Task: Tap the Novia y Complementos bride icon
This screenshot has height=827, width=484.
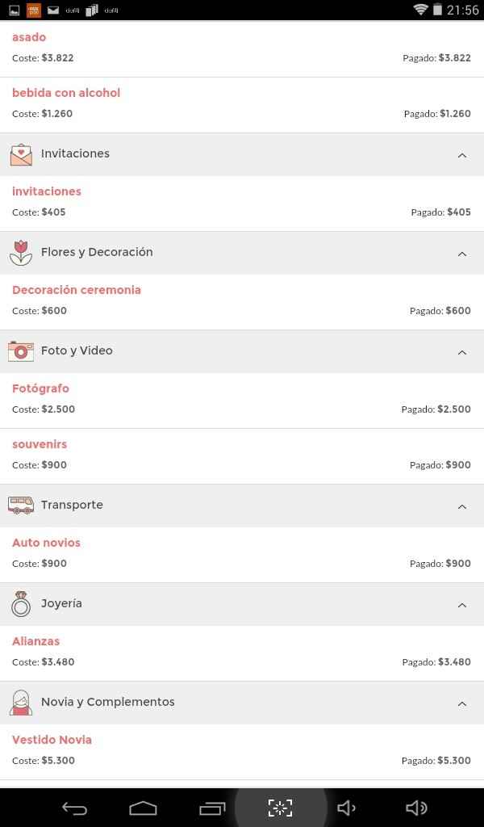Action: pos(21,703)
